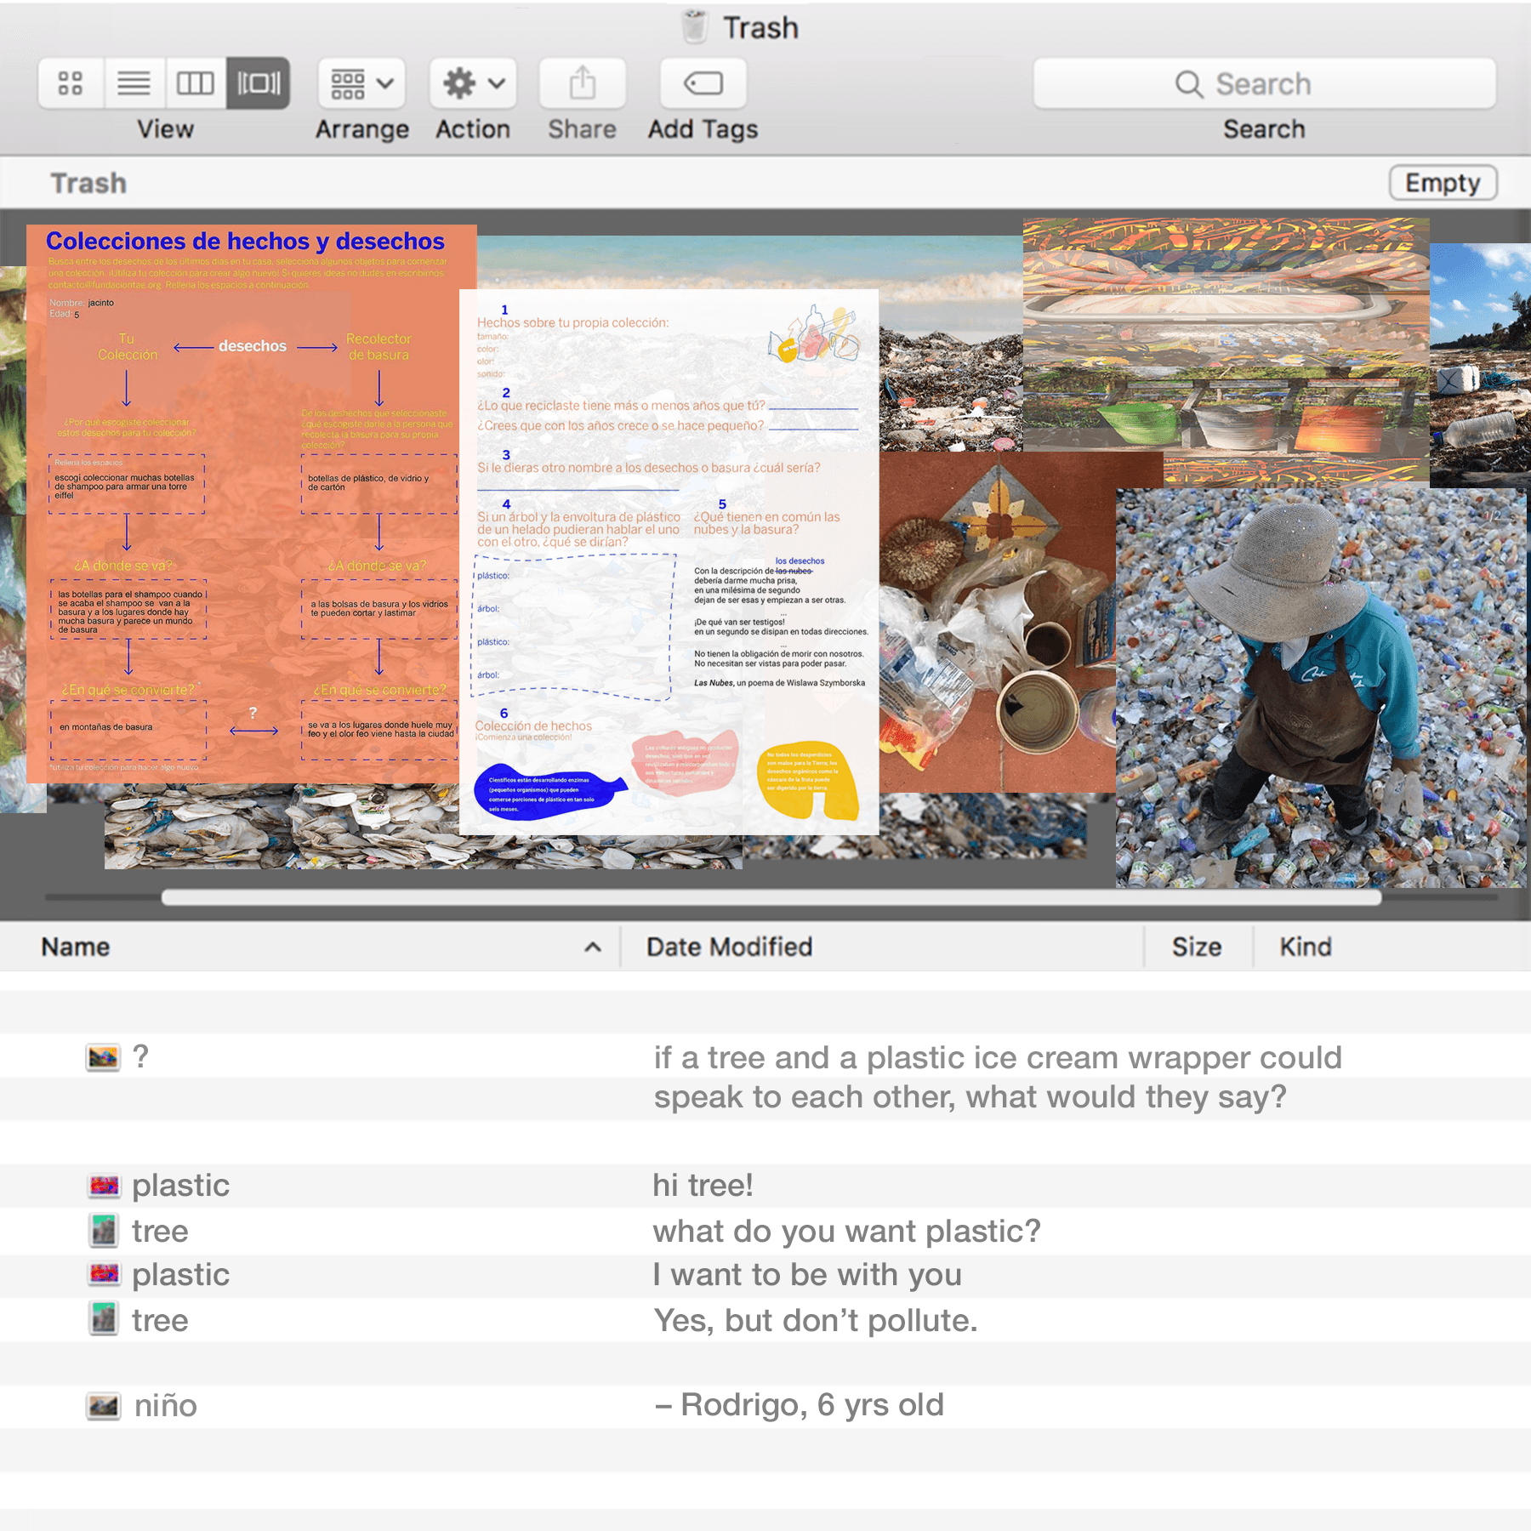The height and width of the screenshot is (1531, 1531).
Task: Select the beach with plastic bottle photo
Action: (x=1480, y=366)
